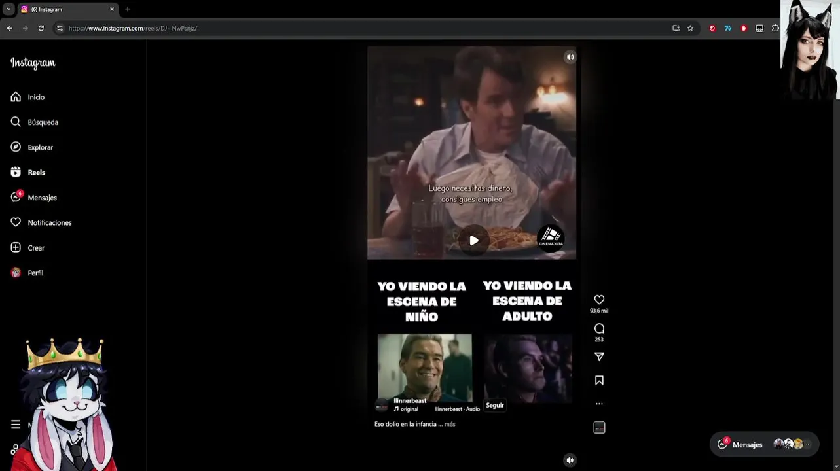Click the comment count 253
The width and height of the screenshot is (840, 471).
[x=599, y=340]
